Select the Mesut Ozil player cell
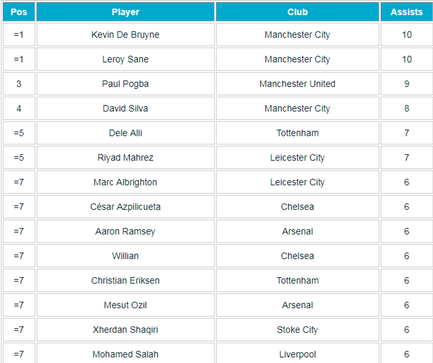Viewport: 433px width, 363px height. click(x=125, y=305)
